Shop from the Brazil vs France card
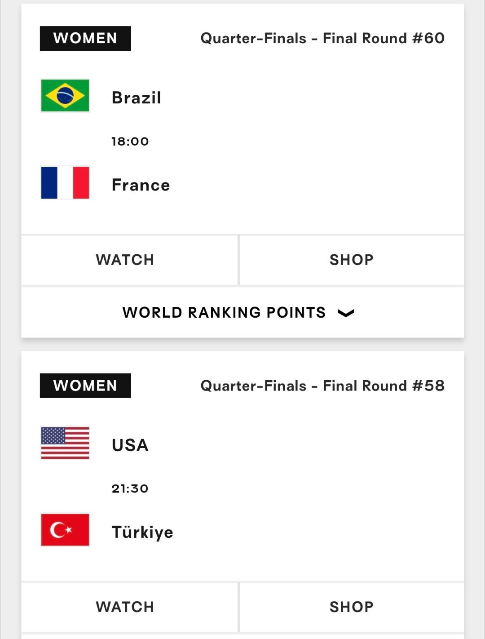 coord(352,260)
